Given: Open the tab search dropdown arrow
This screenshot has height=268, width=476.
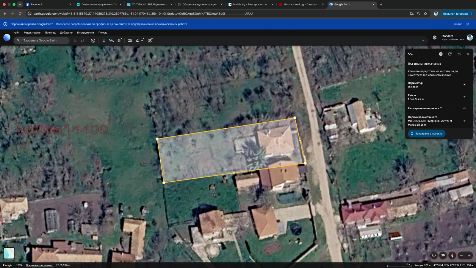Looking at the screenshot, I should 20,4.
